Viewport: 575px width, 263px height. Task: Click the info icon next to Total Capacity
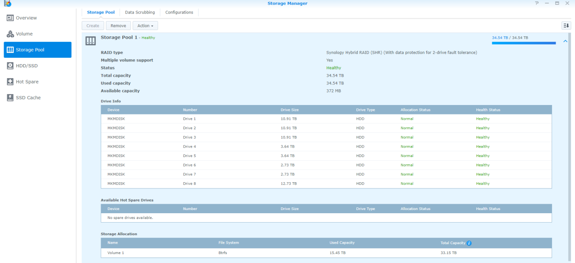coord(469,243)
